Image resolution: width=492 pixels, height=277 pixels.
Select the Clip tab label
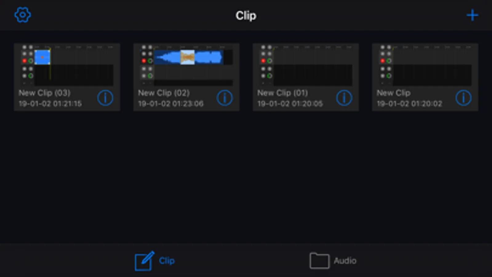pyautogui.click(x=167, y=261)
